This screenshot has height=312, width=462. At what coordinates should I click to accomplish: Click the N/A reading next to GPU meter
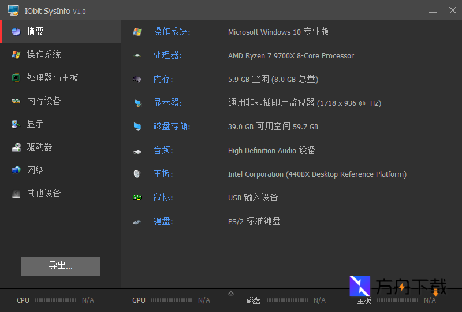click(204, 300)
